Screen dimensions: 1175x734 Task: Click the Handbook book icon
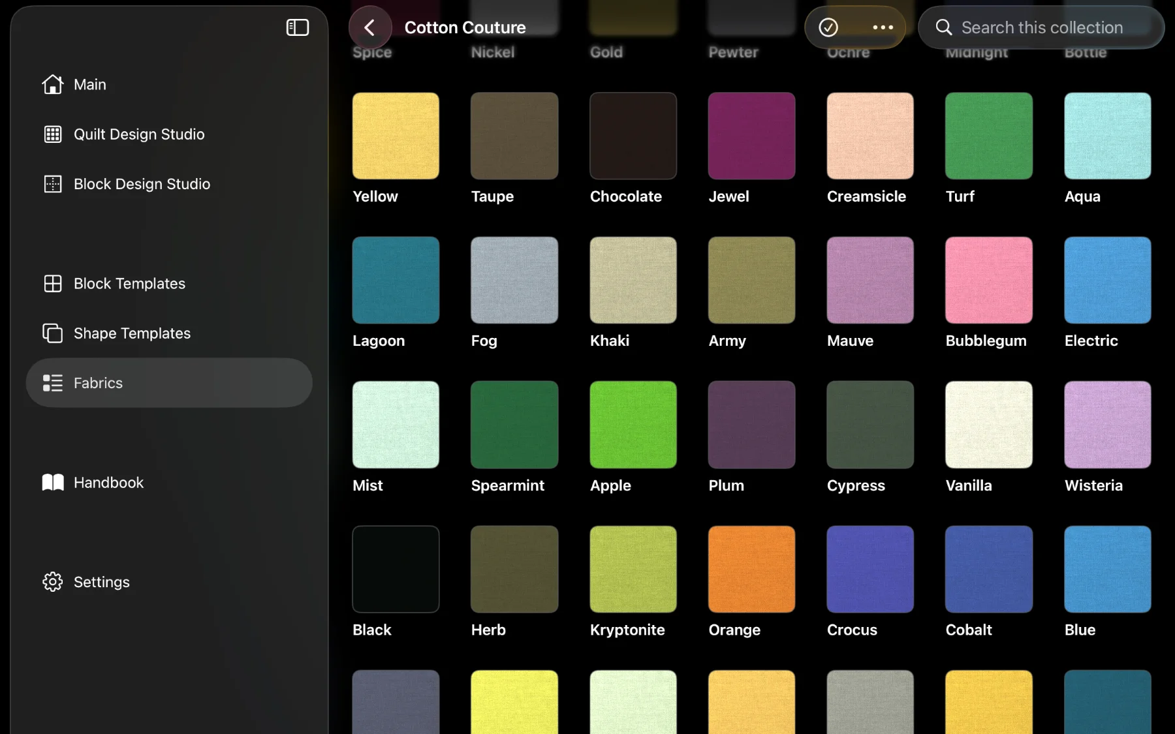[x=53, y=483]
